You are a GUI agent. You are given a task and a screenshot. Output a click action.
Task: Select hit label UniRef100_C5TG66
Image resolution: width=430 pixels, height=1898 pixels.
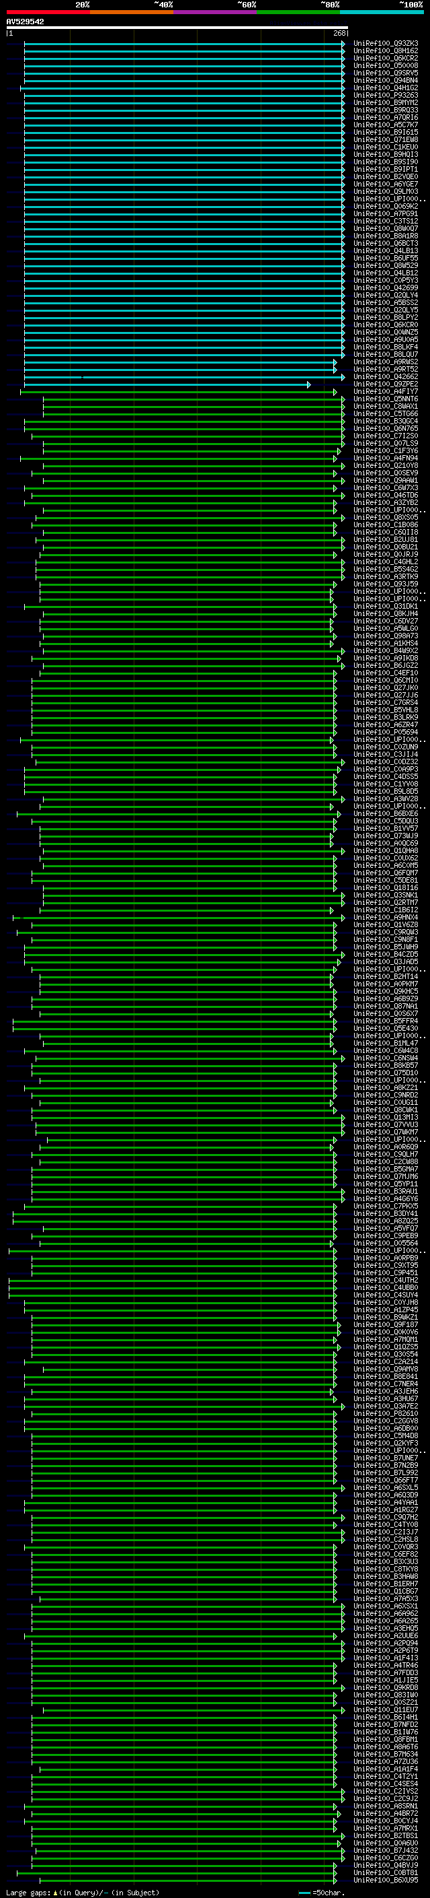386,414
